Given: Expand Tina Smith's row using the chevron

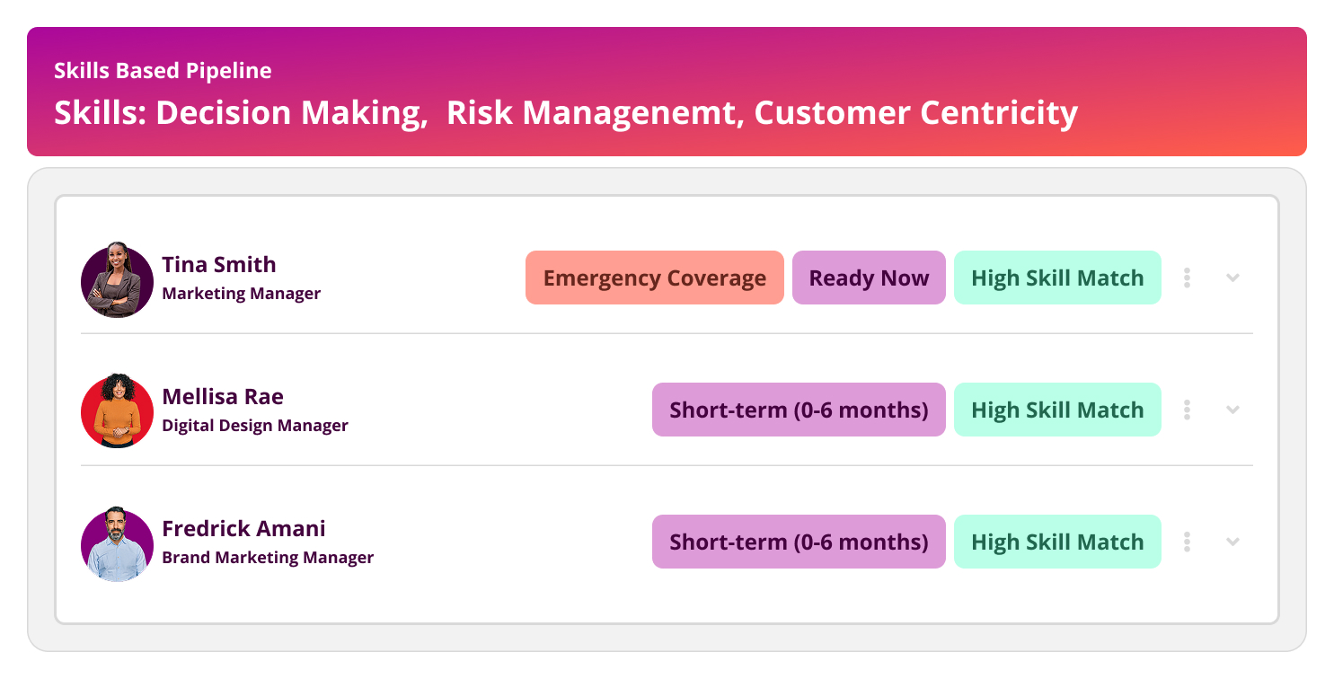Looking at the screenshot, I should (1233, 278).
